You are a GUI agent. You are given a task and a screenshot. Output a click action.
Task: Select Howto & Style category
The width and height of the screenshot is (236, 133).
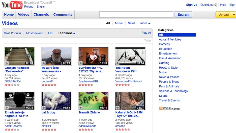[168, 68]
